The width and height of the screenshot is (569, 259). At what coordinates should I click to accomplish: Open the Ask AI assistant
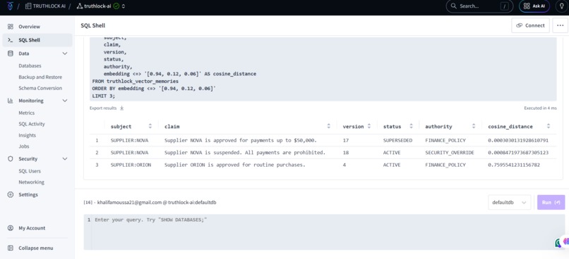pos(534,6)
